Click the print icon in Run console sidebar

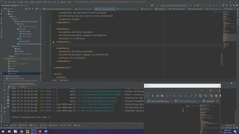(x=8, y=103)
